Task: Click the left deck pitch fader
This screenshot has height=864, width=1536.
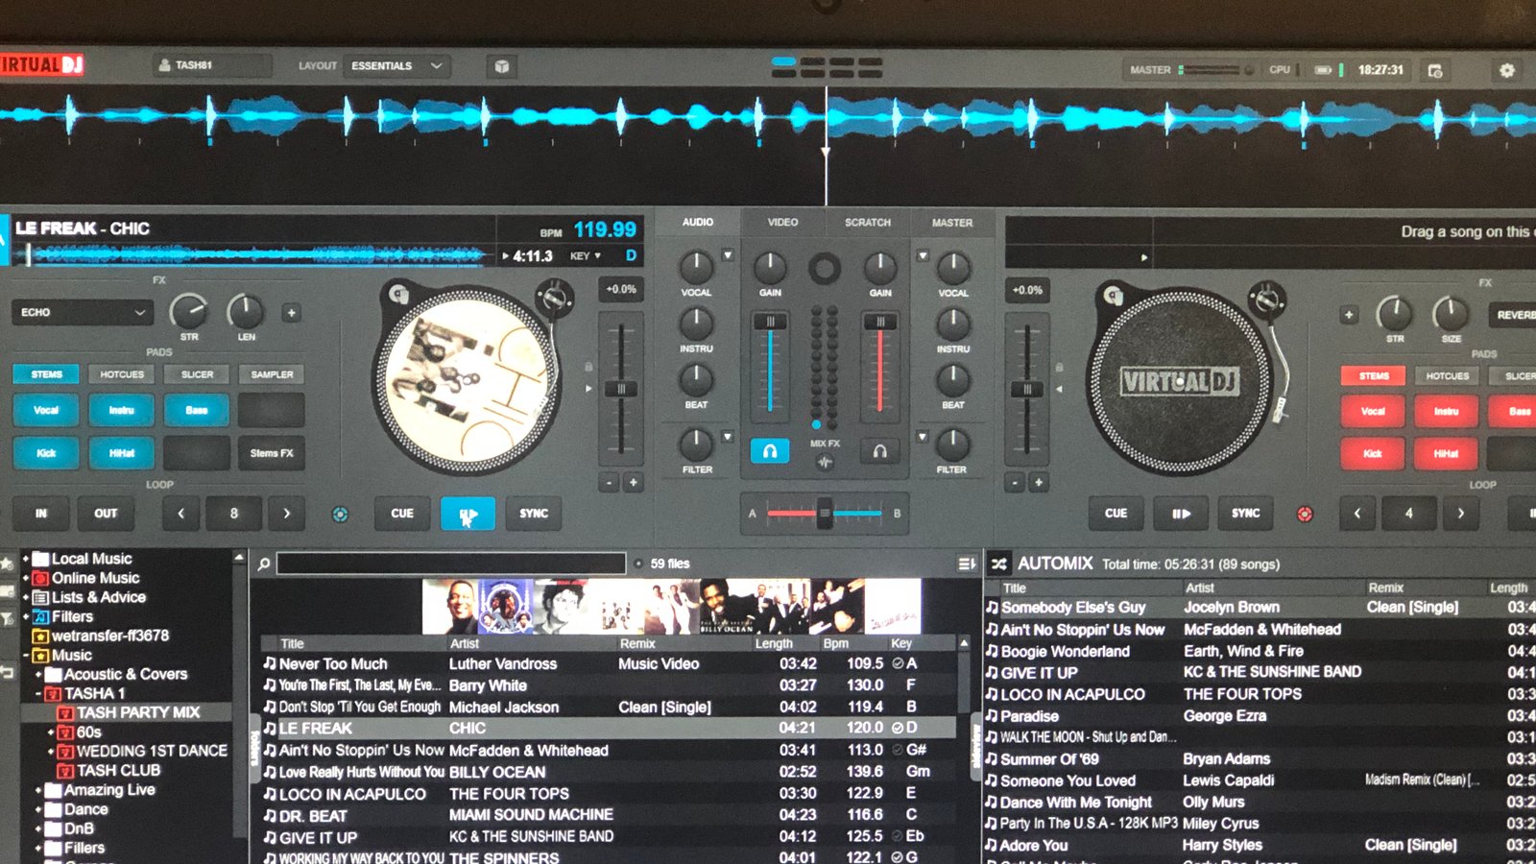Action: click(621, 389)
